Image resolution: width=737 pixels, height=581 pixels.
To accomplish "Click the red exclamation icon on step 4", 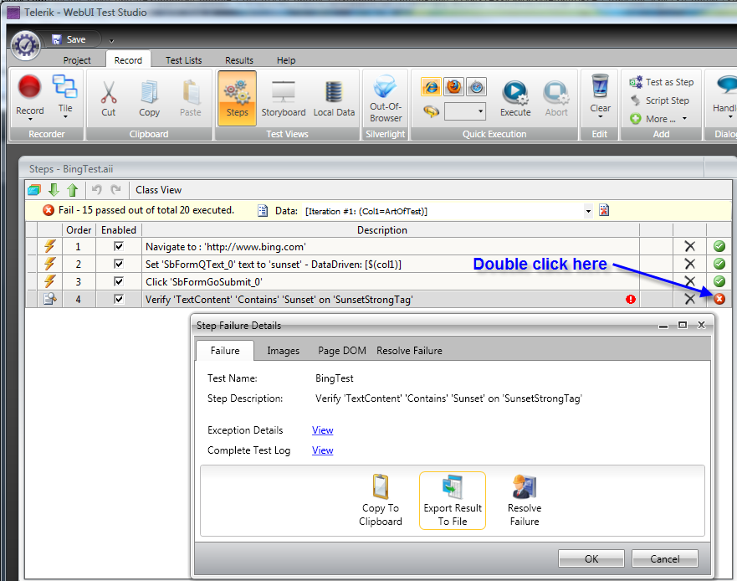I will (631, 299).
